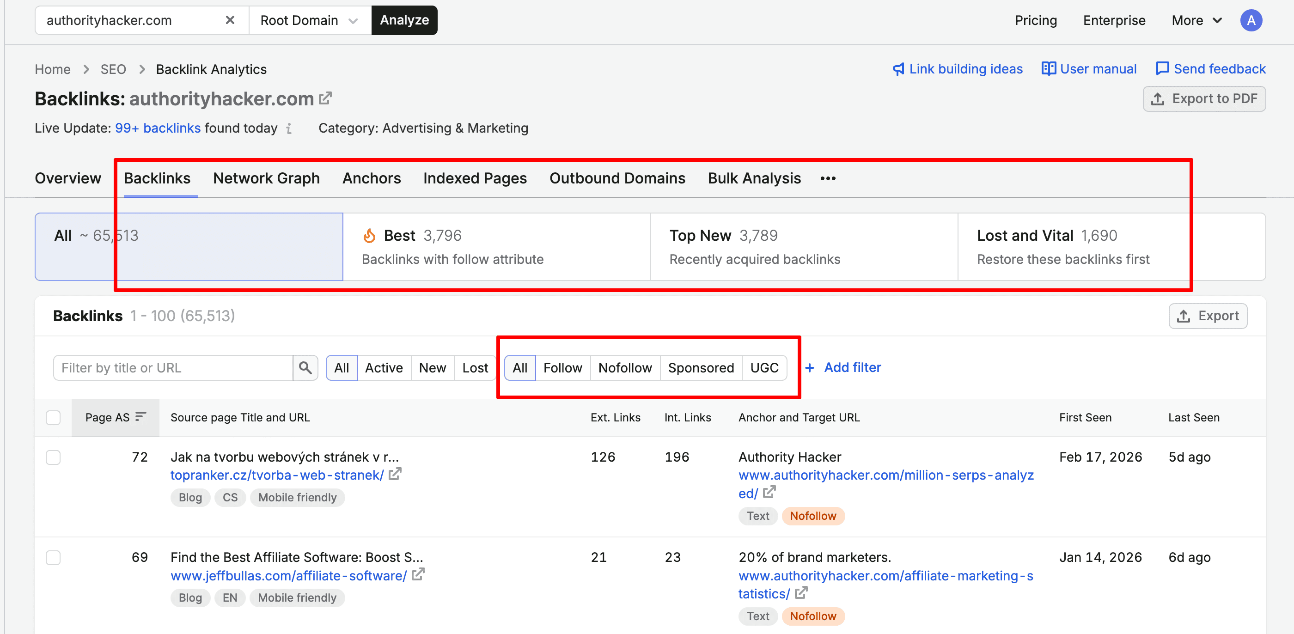Image resolution: width=1294 pixels, height=634 pixels.
Task: Click the Filter by title or URL field
Action: [x=173, y=368]
